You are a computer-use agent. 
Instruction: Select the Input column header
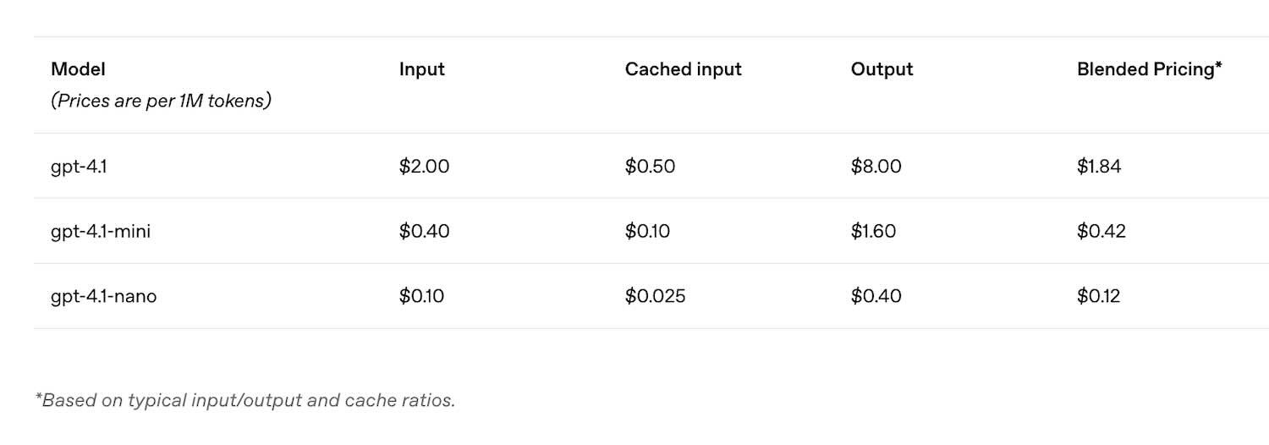(x=421, y=69)
